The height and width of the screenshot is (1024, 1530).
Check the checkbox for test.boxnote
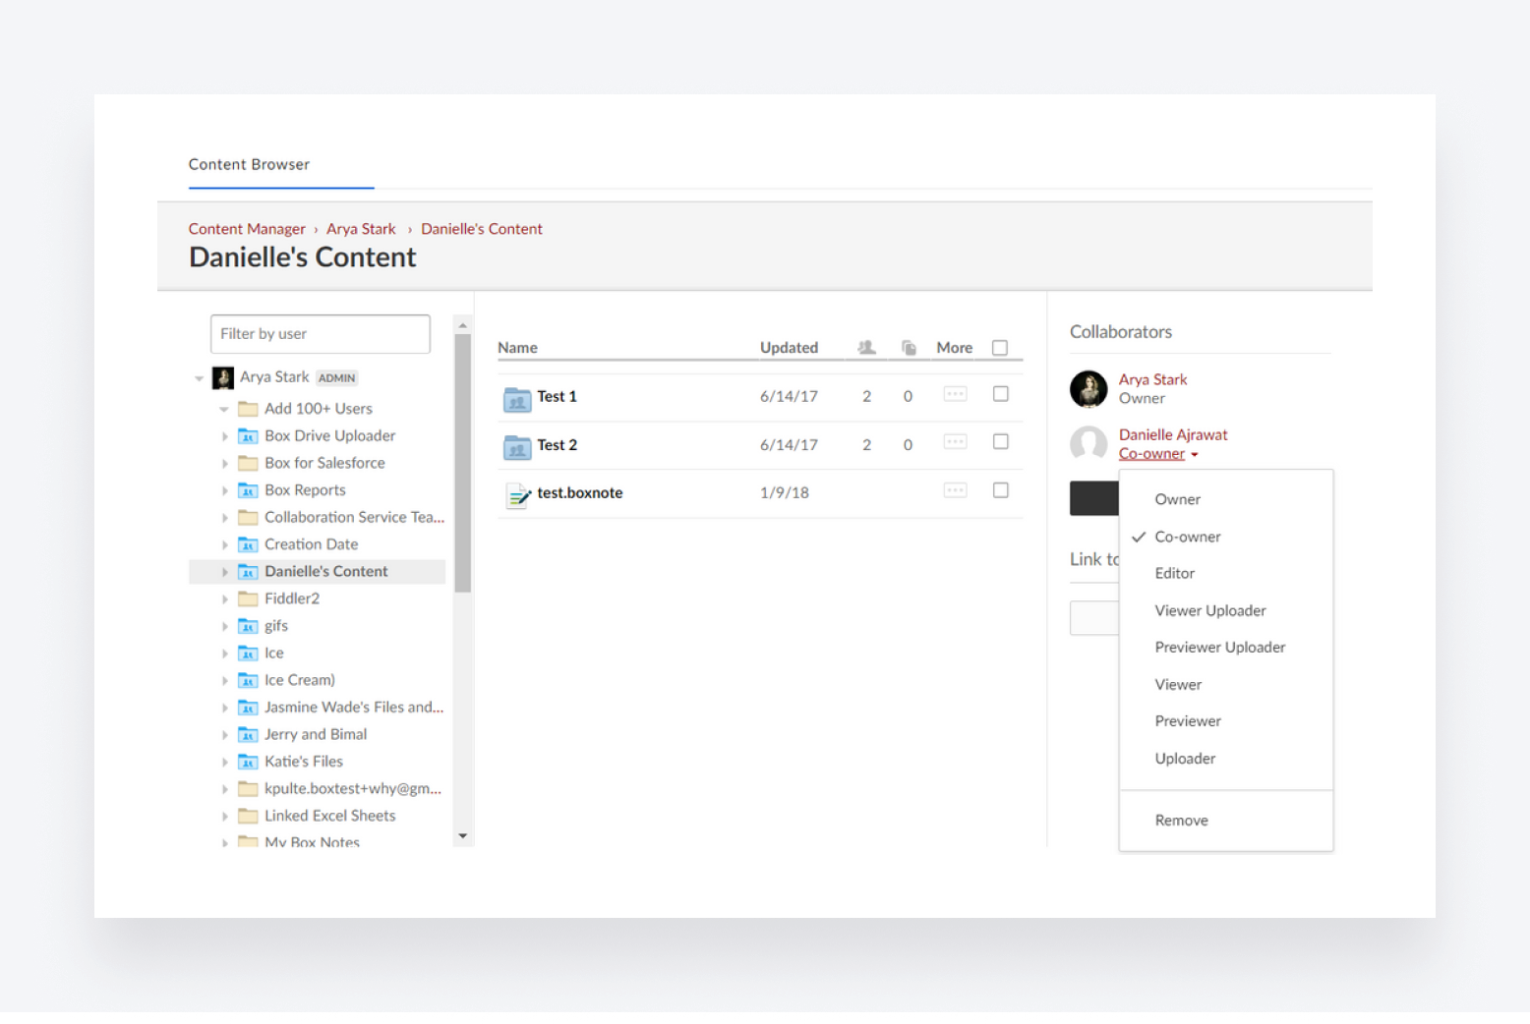(1000, 489)
